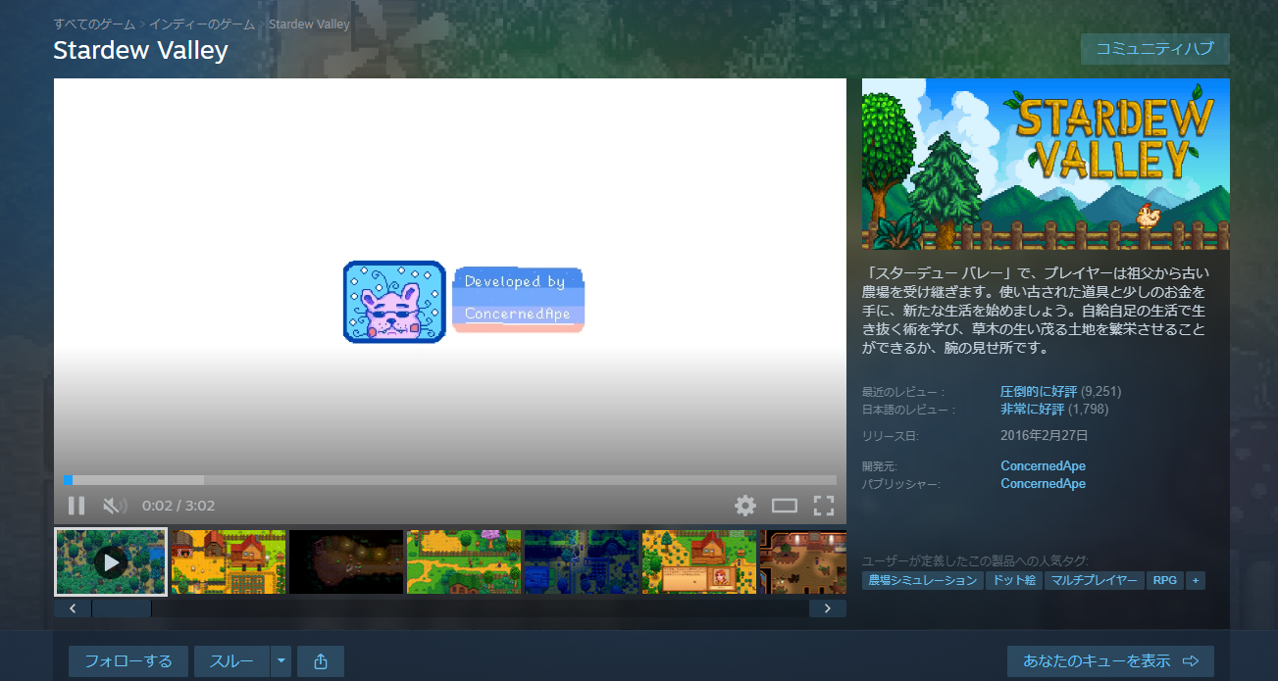Click あなたのキューを表示 button

(x=1110, y=661)
